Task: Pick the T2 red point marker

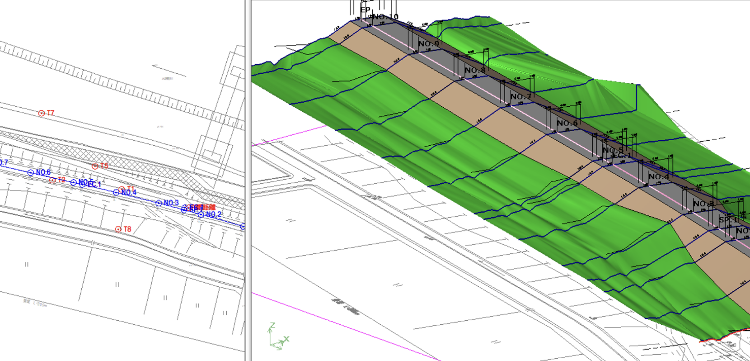Action: [x=52, y=180]
